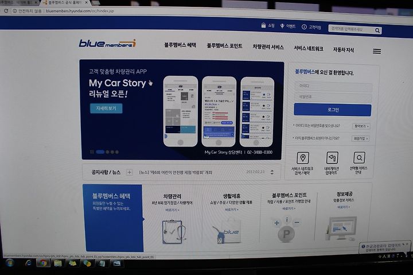Click the My Car Story banner heading
Image resolution: width=413 pixels, height=275 pixels.
118,83
